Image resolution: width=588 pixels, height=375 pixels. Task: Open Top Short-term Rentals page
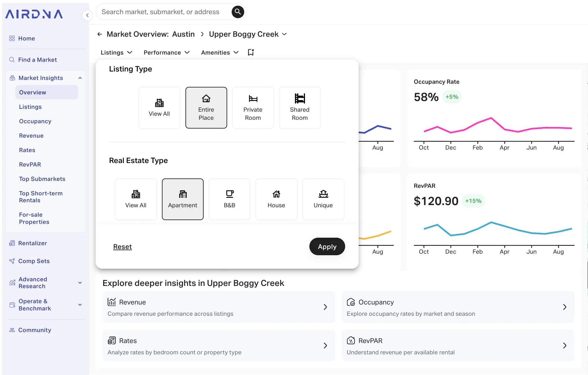41,197
